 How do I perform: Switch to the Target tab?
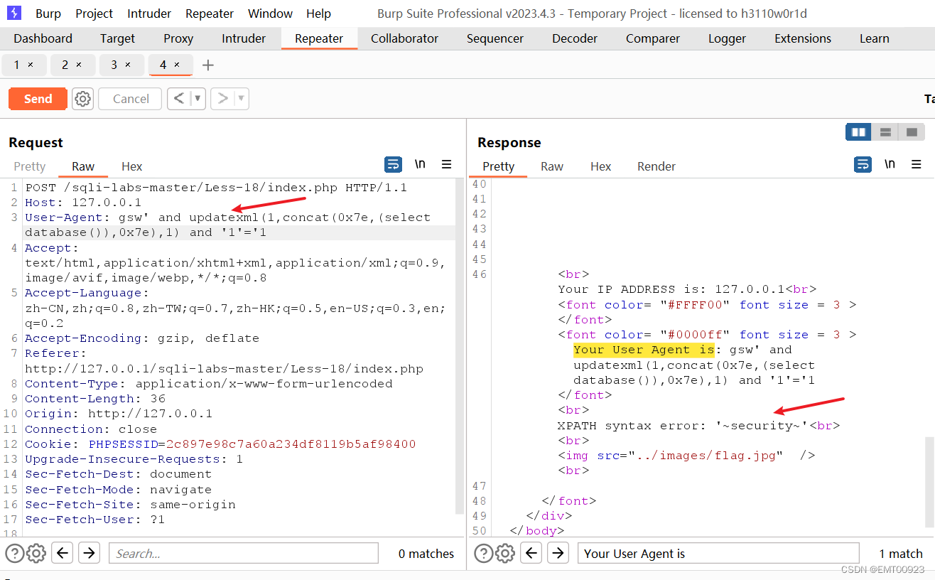pos(118,38)
